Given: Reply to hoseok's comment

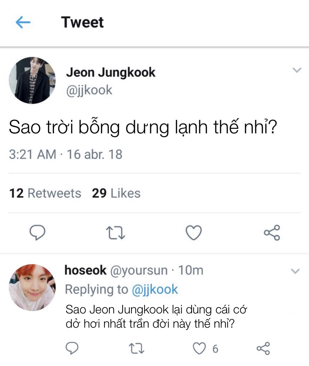Looking at the screenshot, I should click(x=72, y=348).
